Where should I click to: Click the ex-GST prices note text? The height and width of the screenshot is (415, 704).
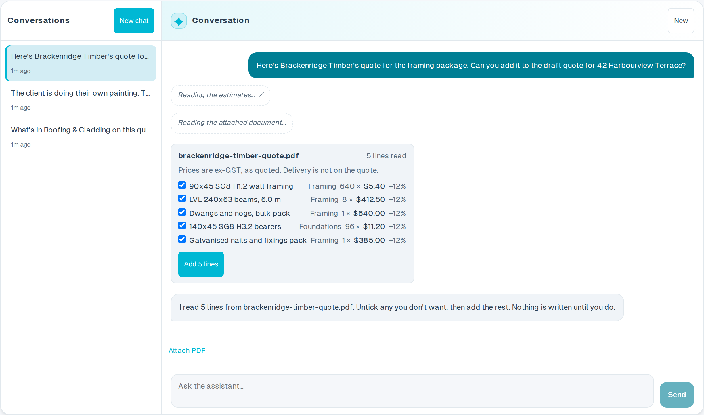click(x=278, y=170)
